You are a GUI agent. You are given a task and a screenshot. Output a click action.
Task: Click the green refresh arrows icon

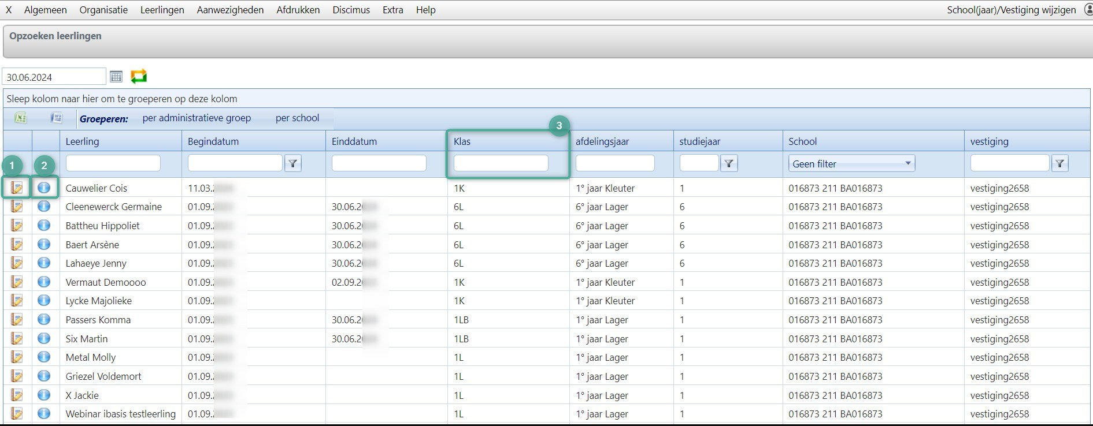(x=139, y=76)
